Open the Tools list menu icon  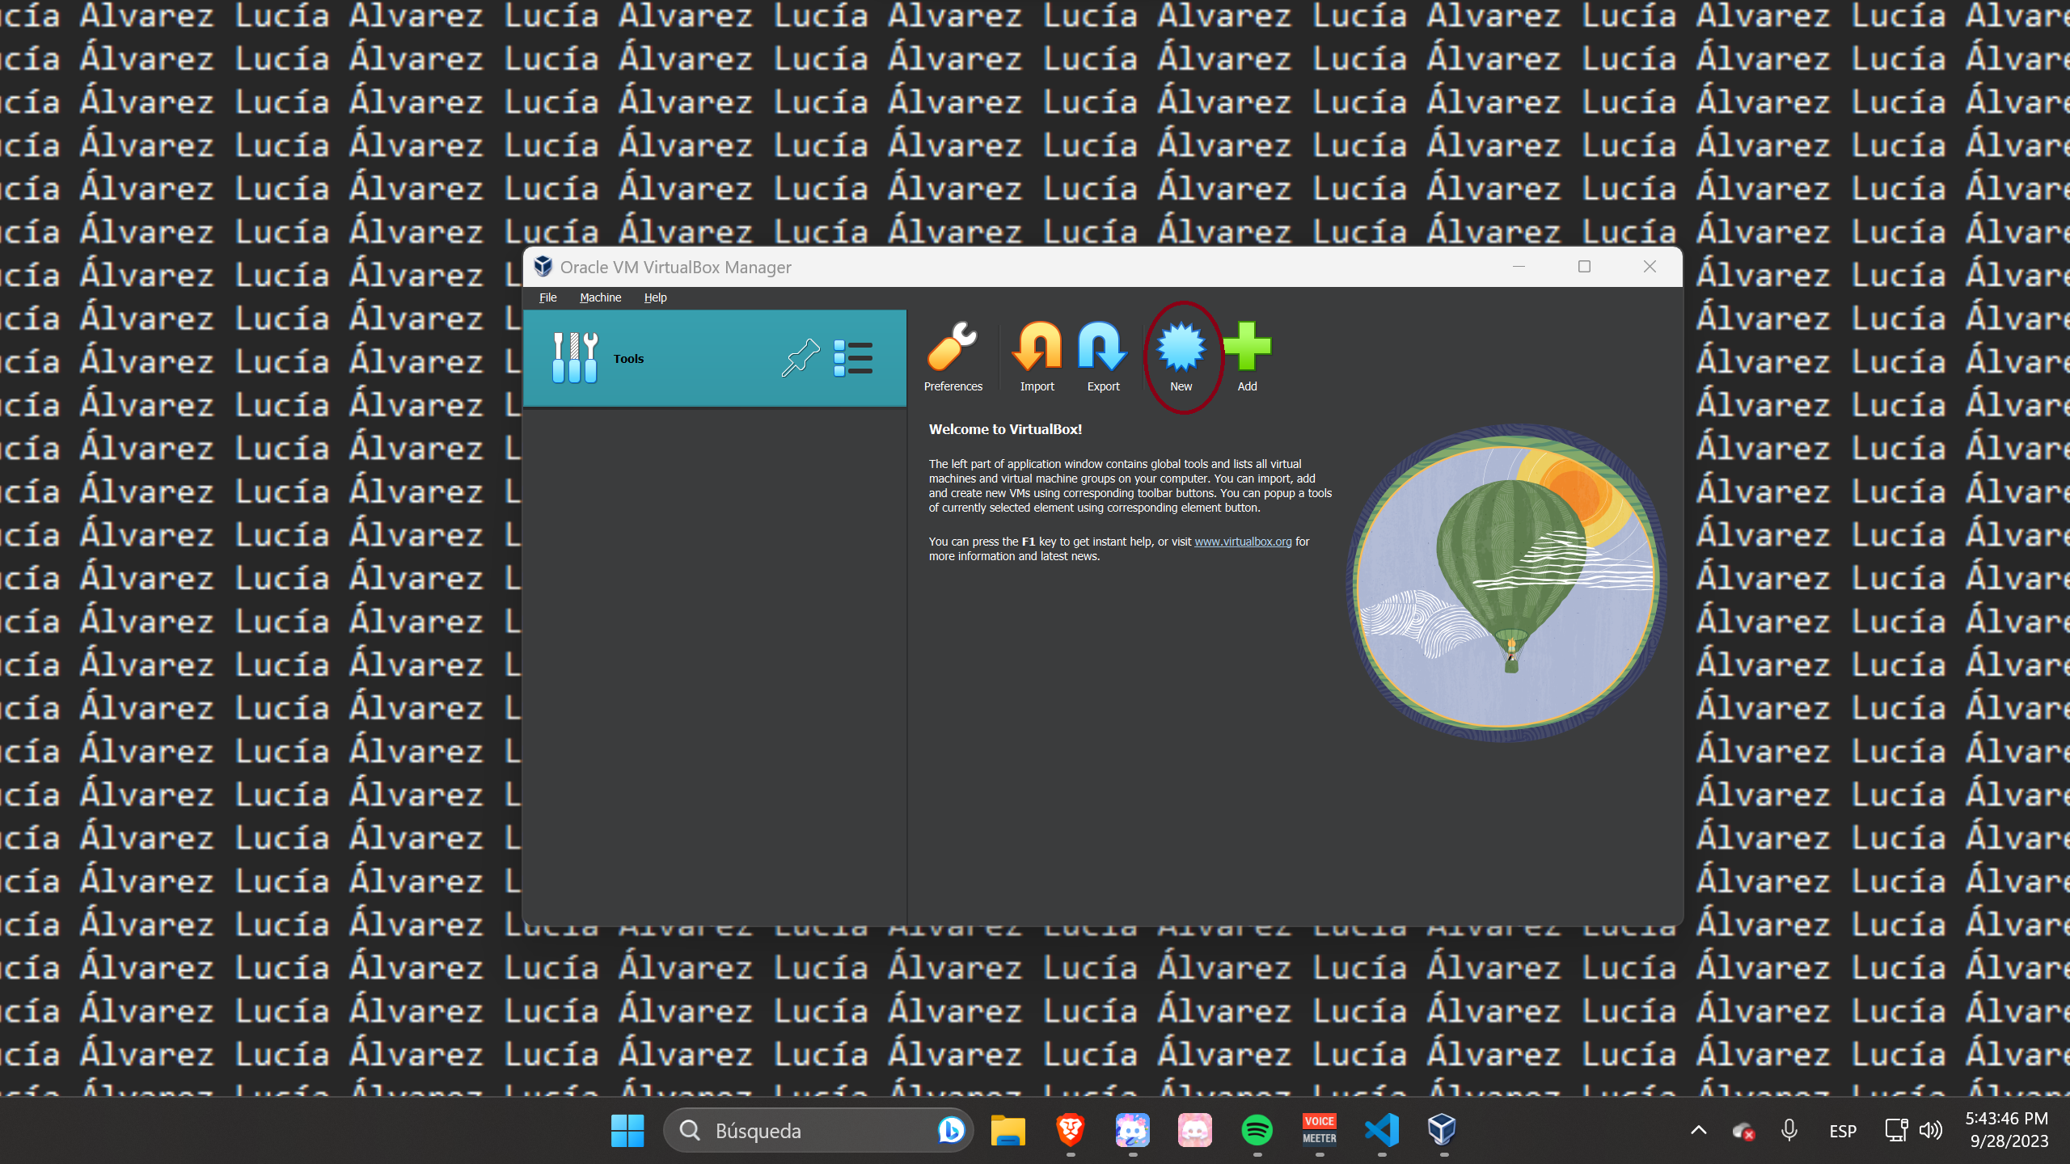[x=853, y=358]
